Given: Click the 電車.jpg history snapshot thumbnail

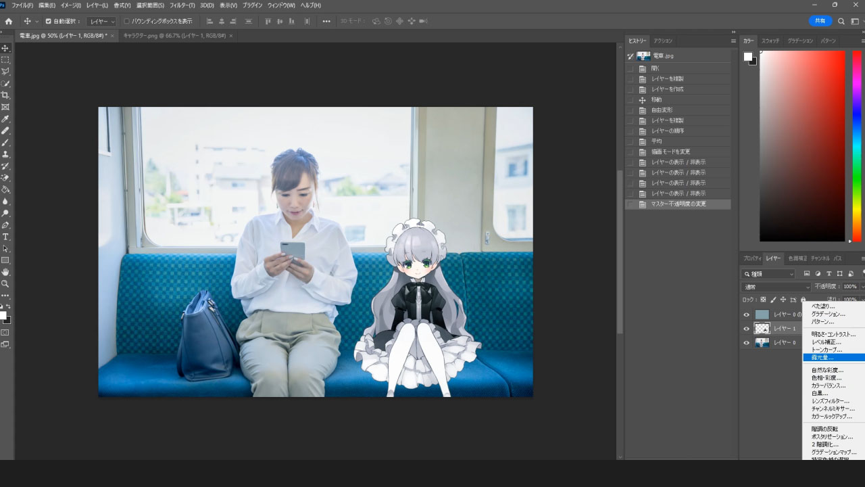Looking at the screenshot, I should [643, 56].
